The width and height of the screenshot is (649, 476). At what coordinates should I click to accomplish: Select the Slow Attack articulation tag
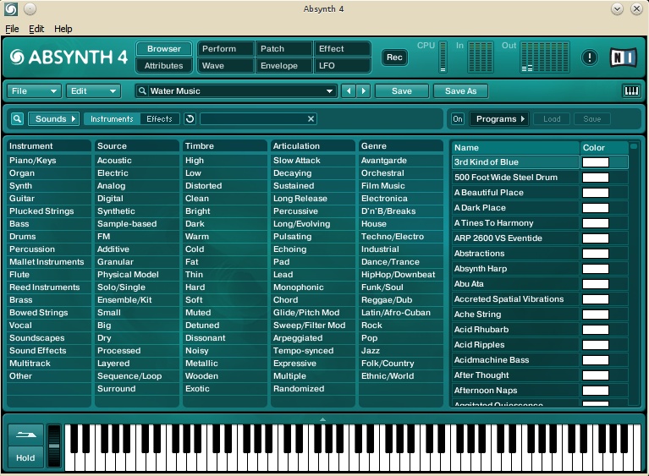[x=313, y=161]
